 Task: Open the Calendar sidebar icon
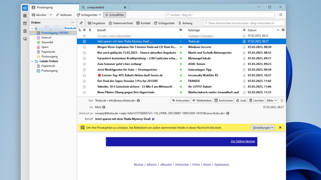[x=25, y=23]
